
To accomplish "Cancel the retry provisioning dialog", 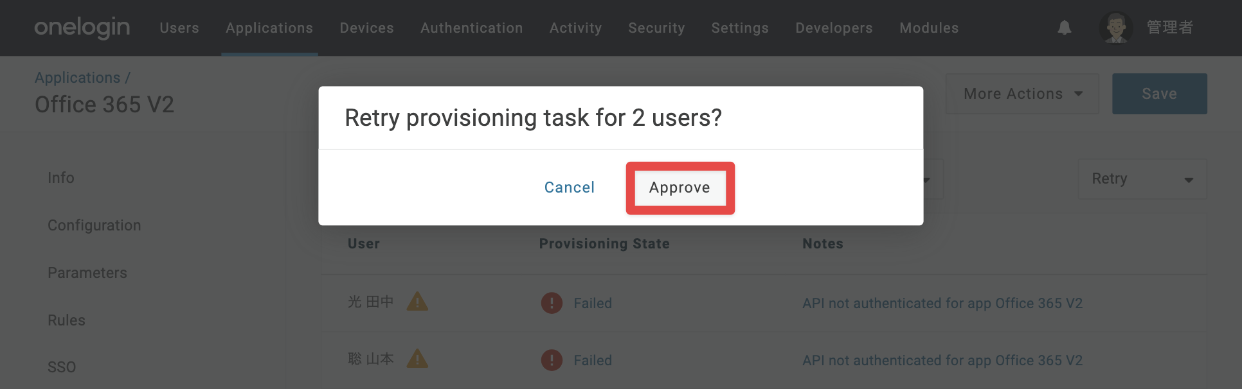I will 570,187.
